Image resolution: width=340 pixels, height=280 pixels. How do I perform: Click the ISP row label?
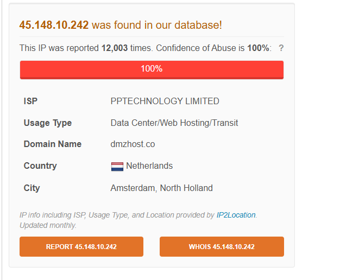coord(30,101)
